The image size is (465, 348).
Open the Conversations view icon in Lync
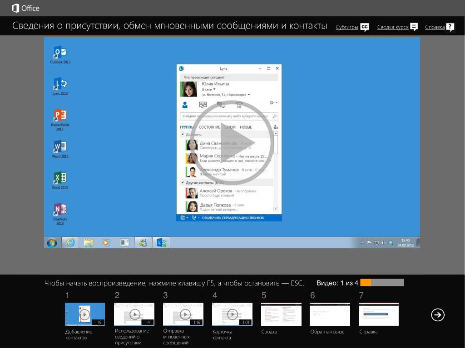221,105
